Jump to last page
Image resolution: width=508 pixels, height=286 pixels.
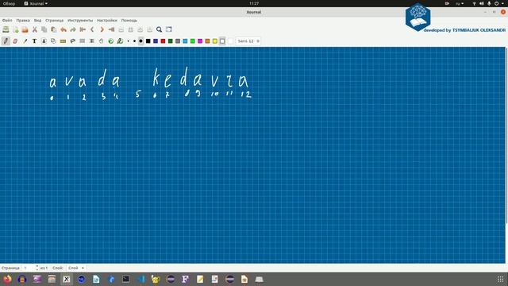click(111, 29)
